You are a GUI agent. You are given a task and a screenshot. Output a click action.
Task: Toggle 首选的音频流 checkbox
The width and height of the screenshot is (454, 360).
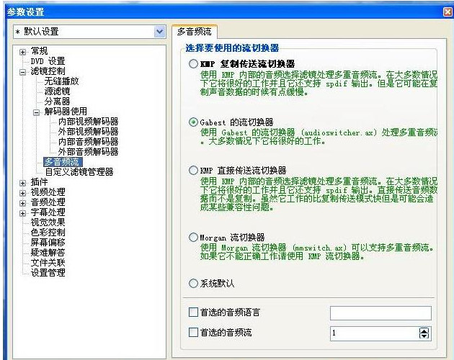point(192,333)
